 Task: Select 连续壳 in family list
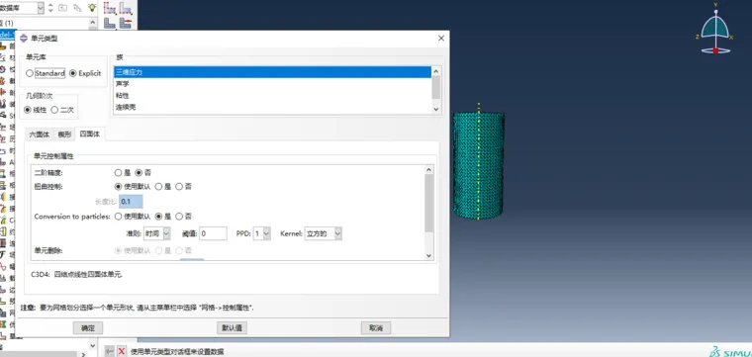(x=272, y=107)
